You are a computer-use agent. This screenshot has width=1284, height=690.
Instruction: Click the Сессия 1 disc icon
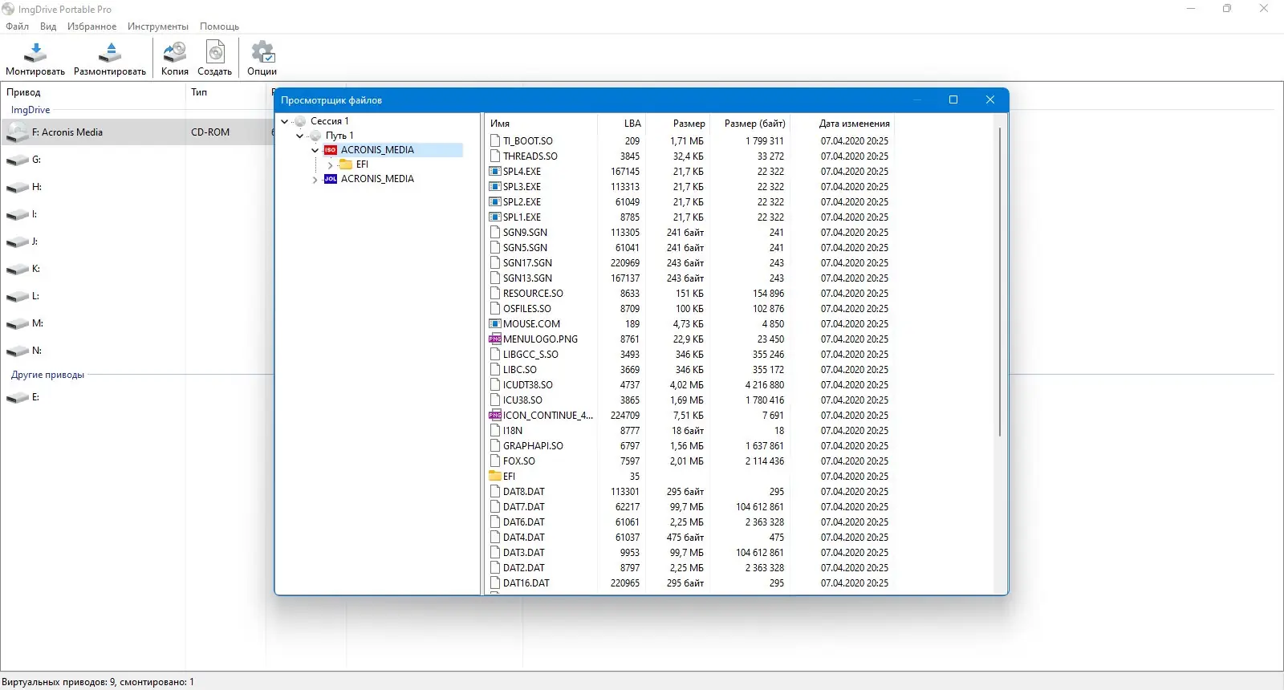pyautogui.click(x=300, y=121)
